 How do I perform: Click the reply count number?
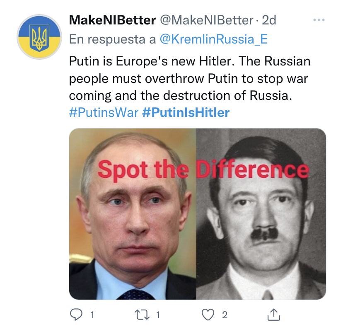92,315
